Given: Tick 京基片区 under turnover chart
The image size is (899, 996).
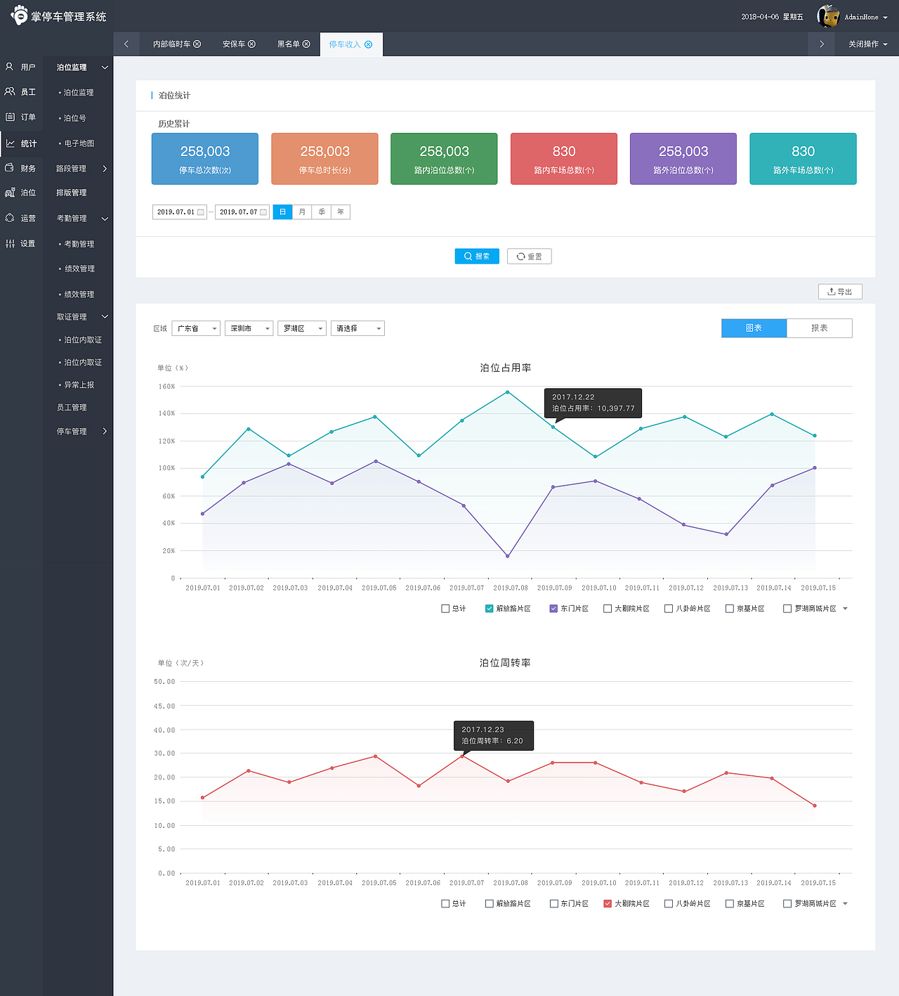Looking at the screenshot, I should click(730, 904).
